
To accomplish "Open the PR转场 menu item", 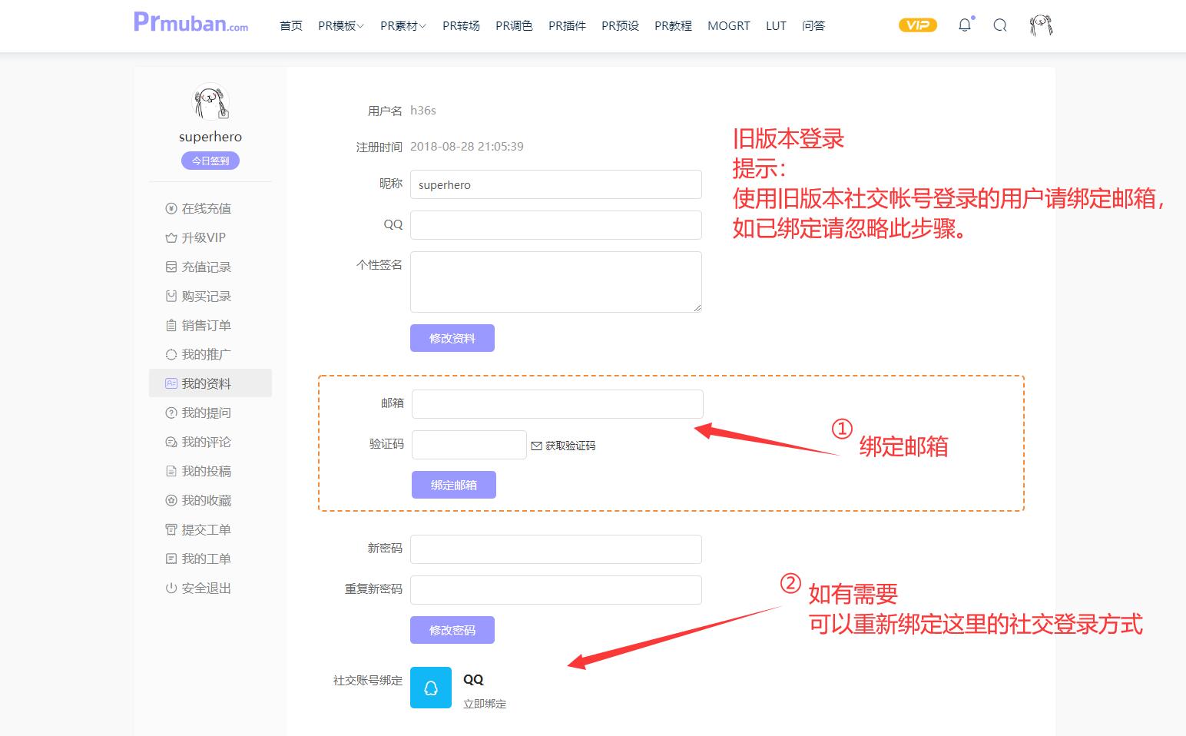I will tap(461, 26).
